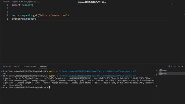Click the request breadcrumb folder
The image size is (185, 104).
[x=15, y=2]
